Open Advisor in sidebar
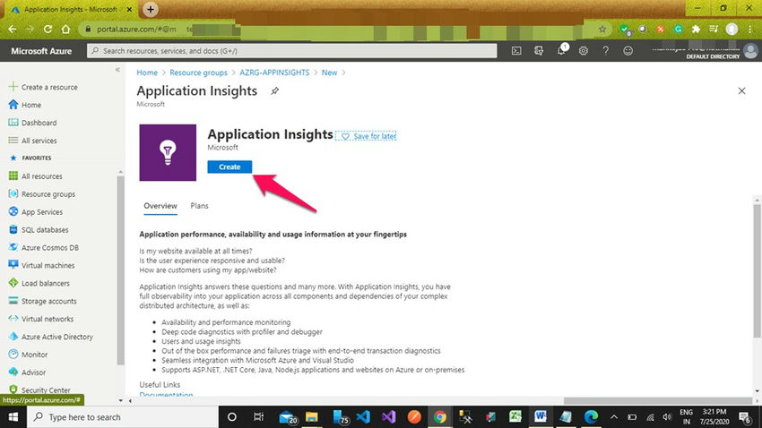 coord(27,372)
